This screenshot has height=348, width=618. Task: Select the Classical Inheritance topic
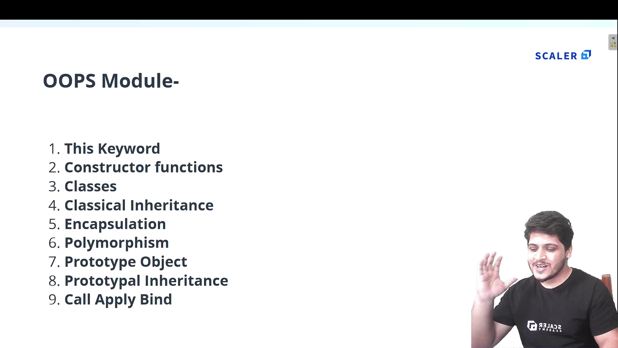coord(139,205)
